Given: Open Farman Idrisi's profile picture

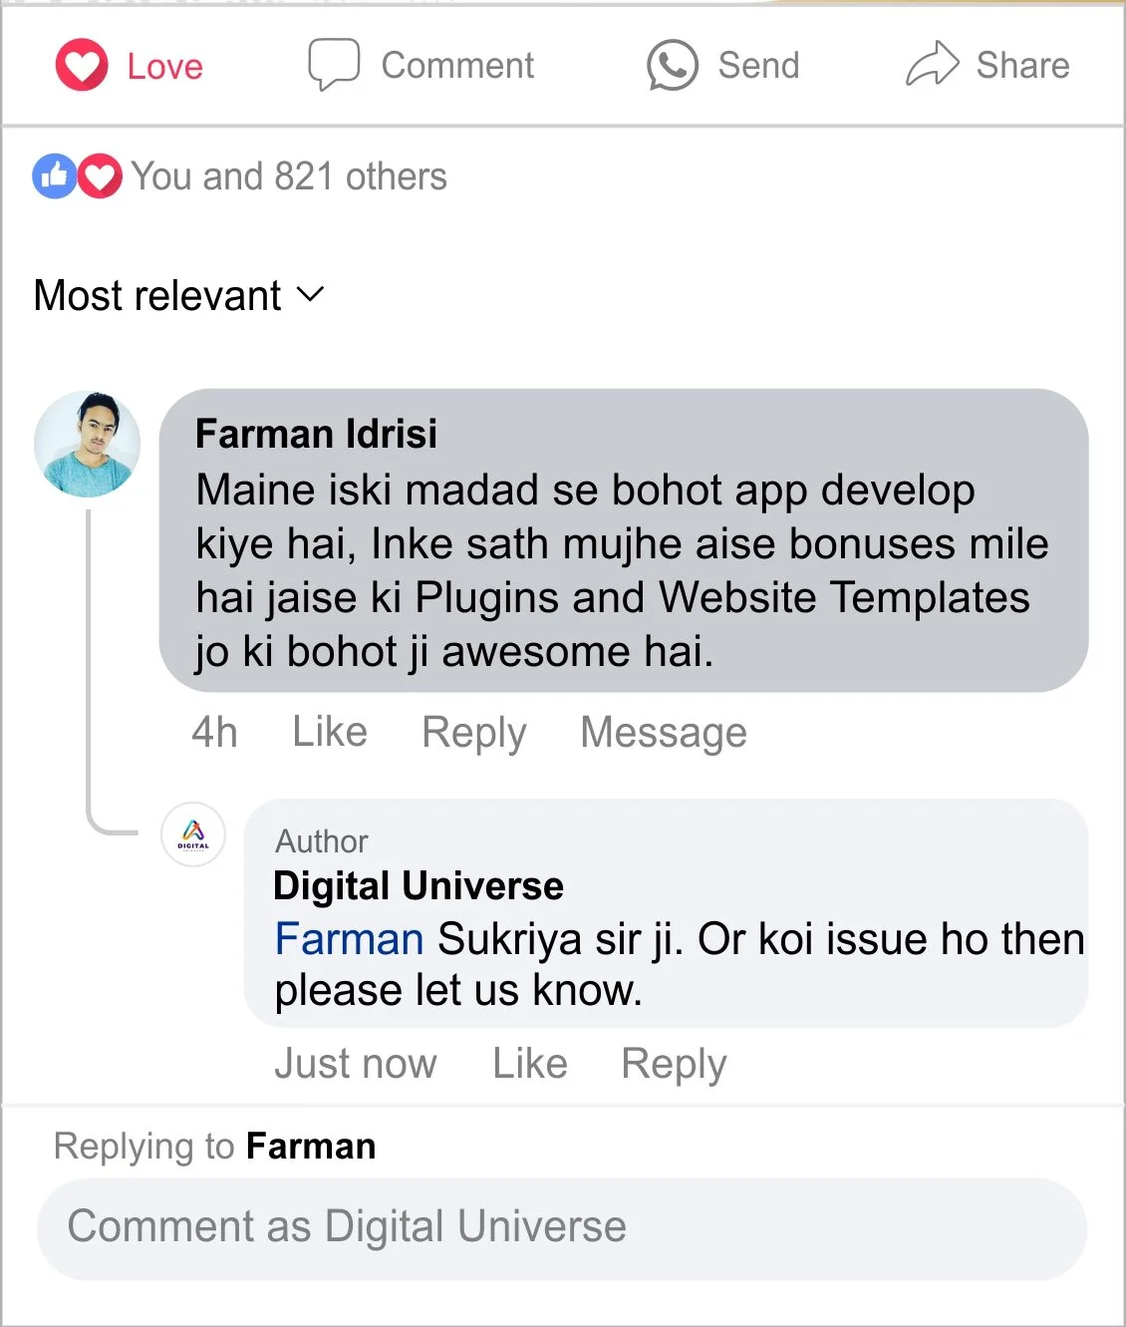Looking at the screenshot, I should click(87, 444).
